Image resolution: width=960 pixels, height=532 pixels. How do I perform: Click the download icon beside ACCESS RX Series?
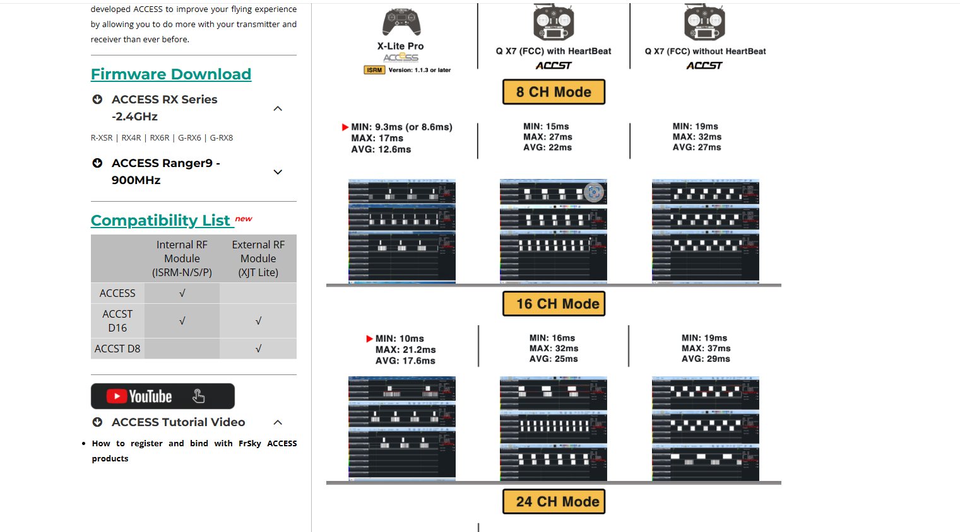[97, 100]
